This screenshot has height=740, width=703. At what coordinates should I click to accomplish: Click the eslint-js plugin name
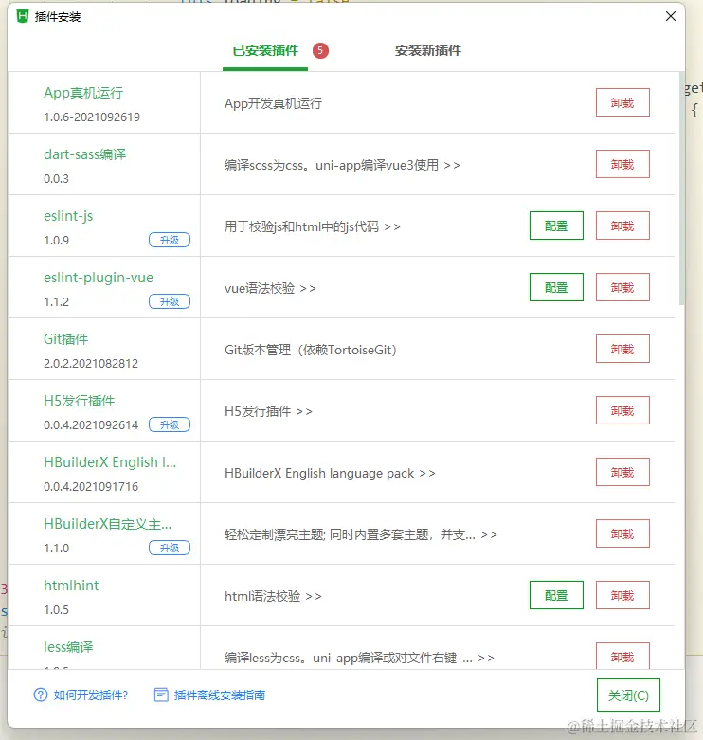68,216
